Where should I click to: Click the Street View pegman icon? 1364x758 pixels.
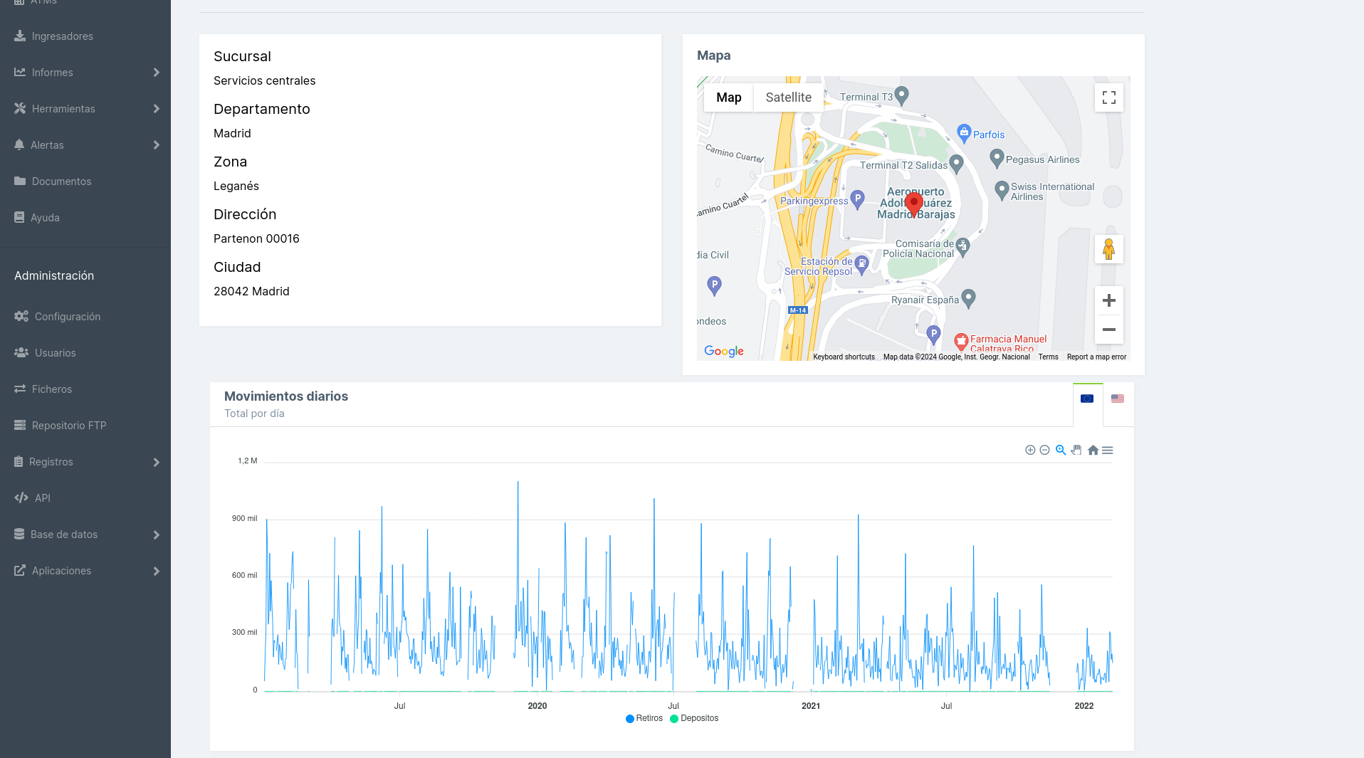click(x=1108, y=249)
